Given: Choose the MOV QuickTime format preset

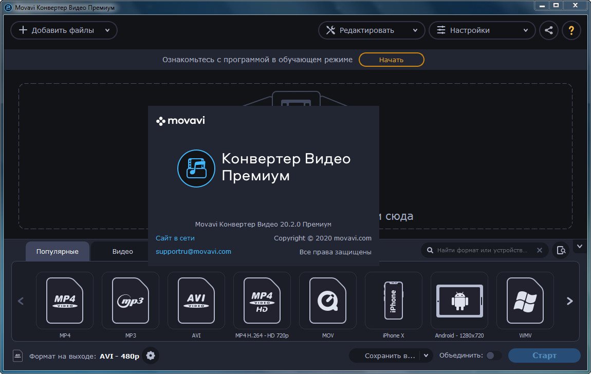Looking at the screenshot, I should coord(328,301).
